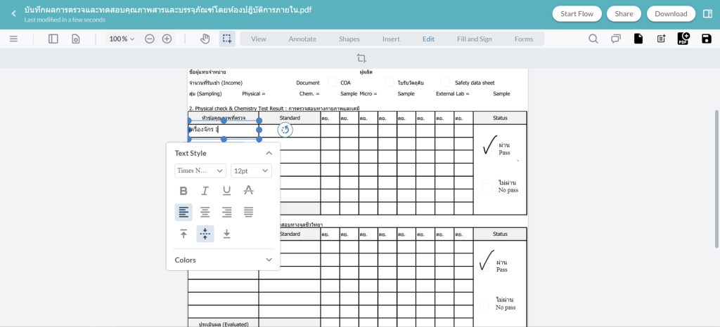Image resolution: width=720 pixels, height=327 pixels.
Task: Click the rotate handle beside text box
Action: coord(285,130)
